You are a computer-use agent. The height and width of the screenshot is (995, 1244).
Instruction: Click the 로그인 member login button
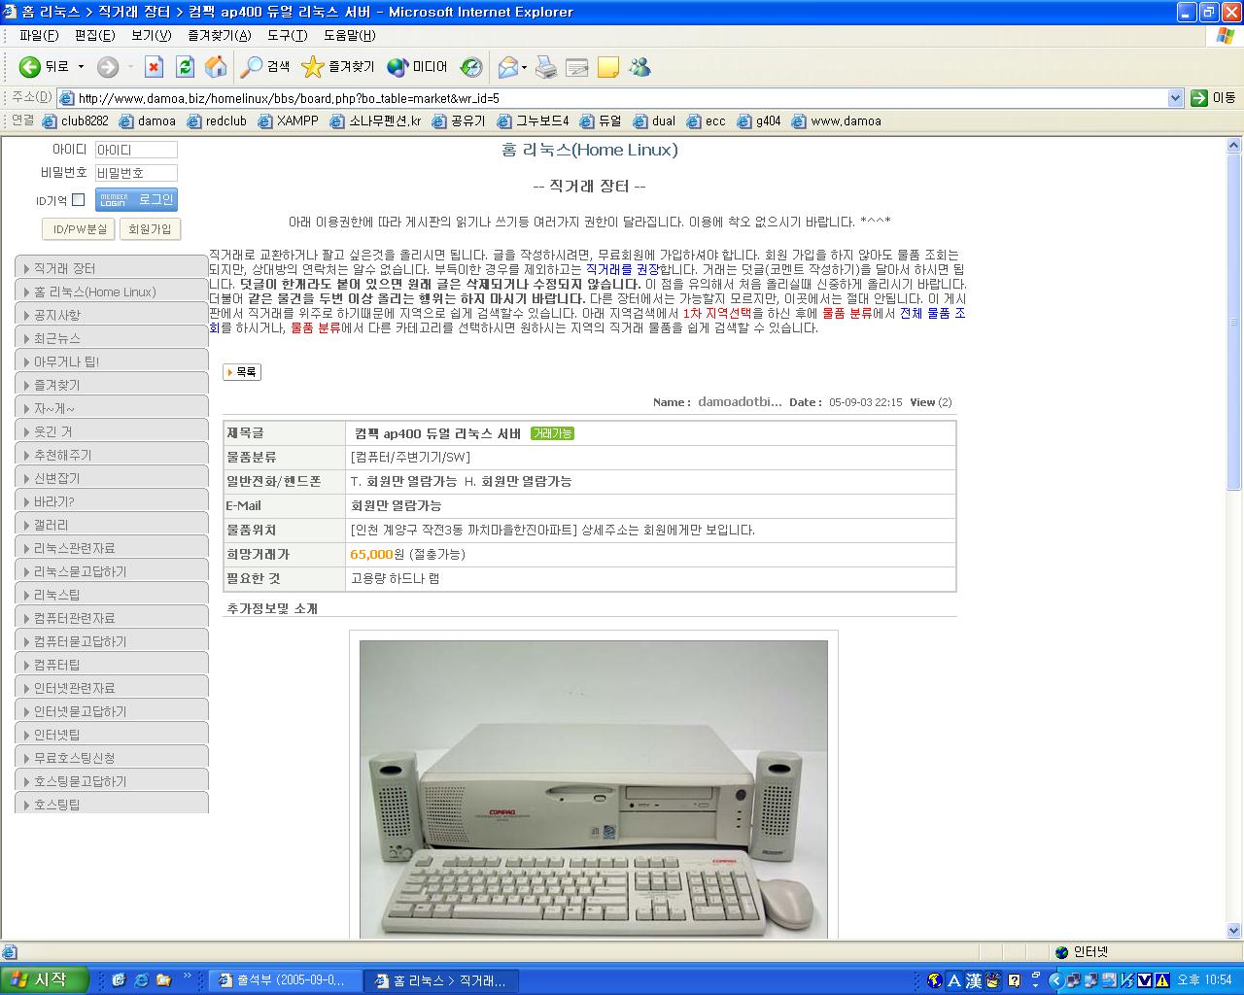(x=136, y=199)
